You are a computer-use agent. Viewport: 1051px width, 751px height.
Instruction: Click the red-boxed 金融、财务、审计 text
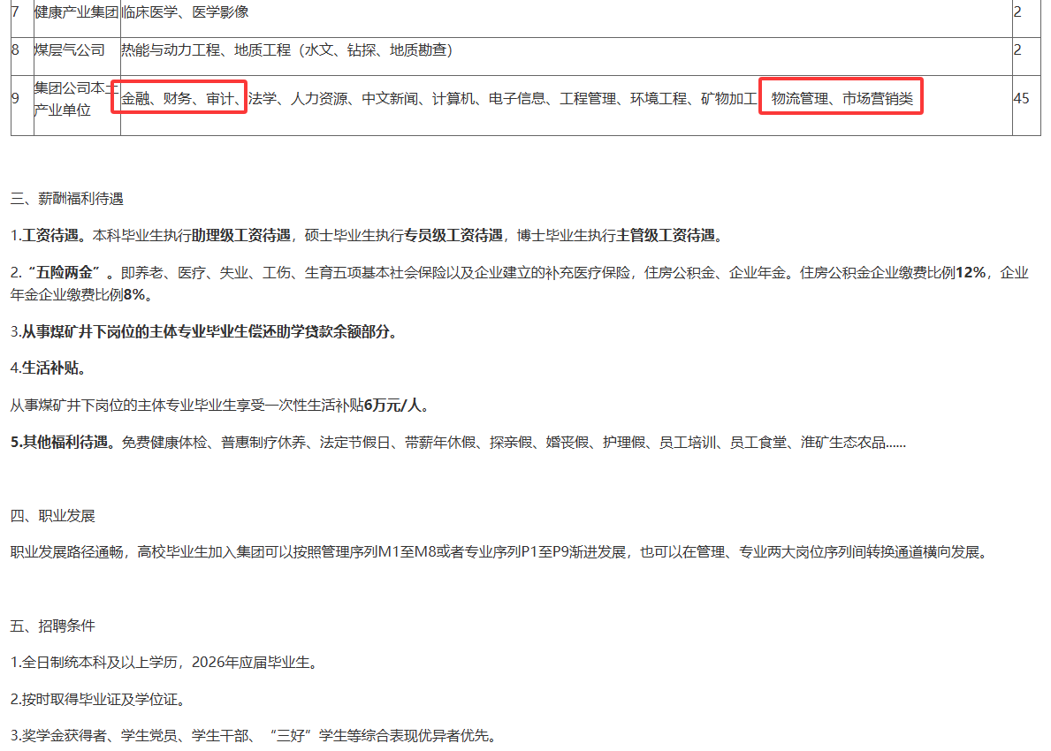pyautogui.click(x=179, y=99)
